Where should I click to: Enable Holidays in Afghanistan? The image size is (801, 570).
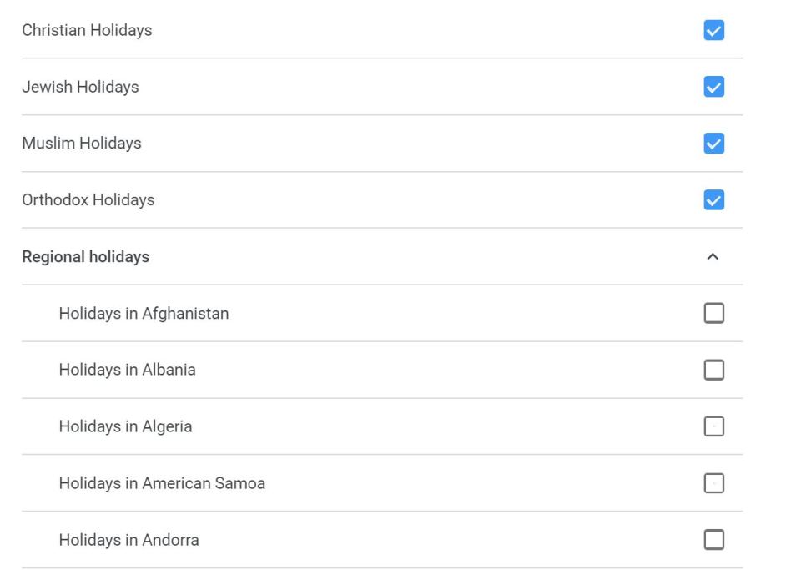[713, 313]
